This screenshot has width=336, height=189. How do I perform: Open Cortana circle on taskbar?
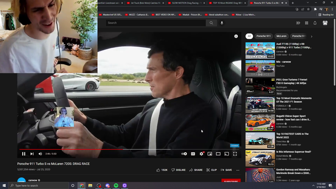(x=72, y=185)
